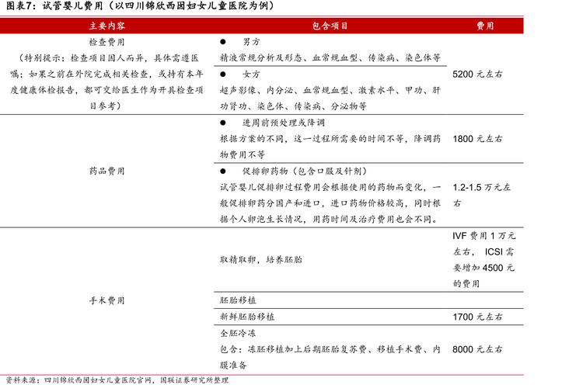Click the line starting with '般促排卵药分国产和进口'

[330, 203]
